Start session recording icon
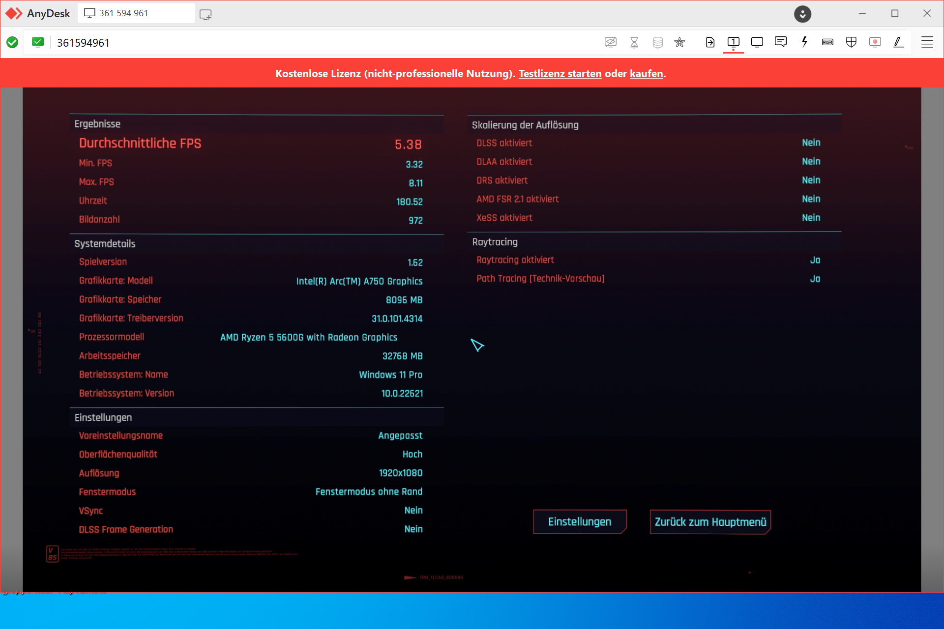The width and height of the screenshot is (944, 629). [875, 42]
